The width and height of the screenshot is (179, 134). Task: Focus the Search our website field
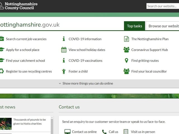coord(163,6)
